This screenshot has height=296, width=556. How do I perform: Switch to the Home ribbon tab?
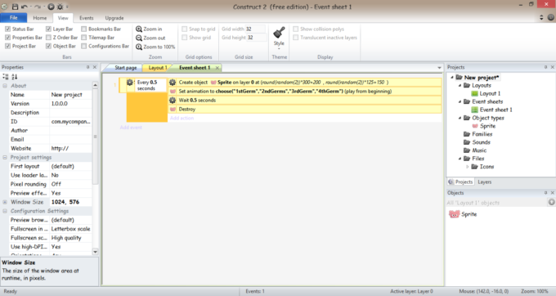(40, 18)
